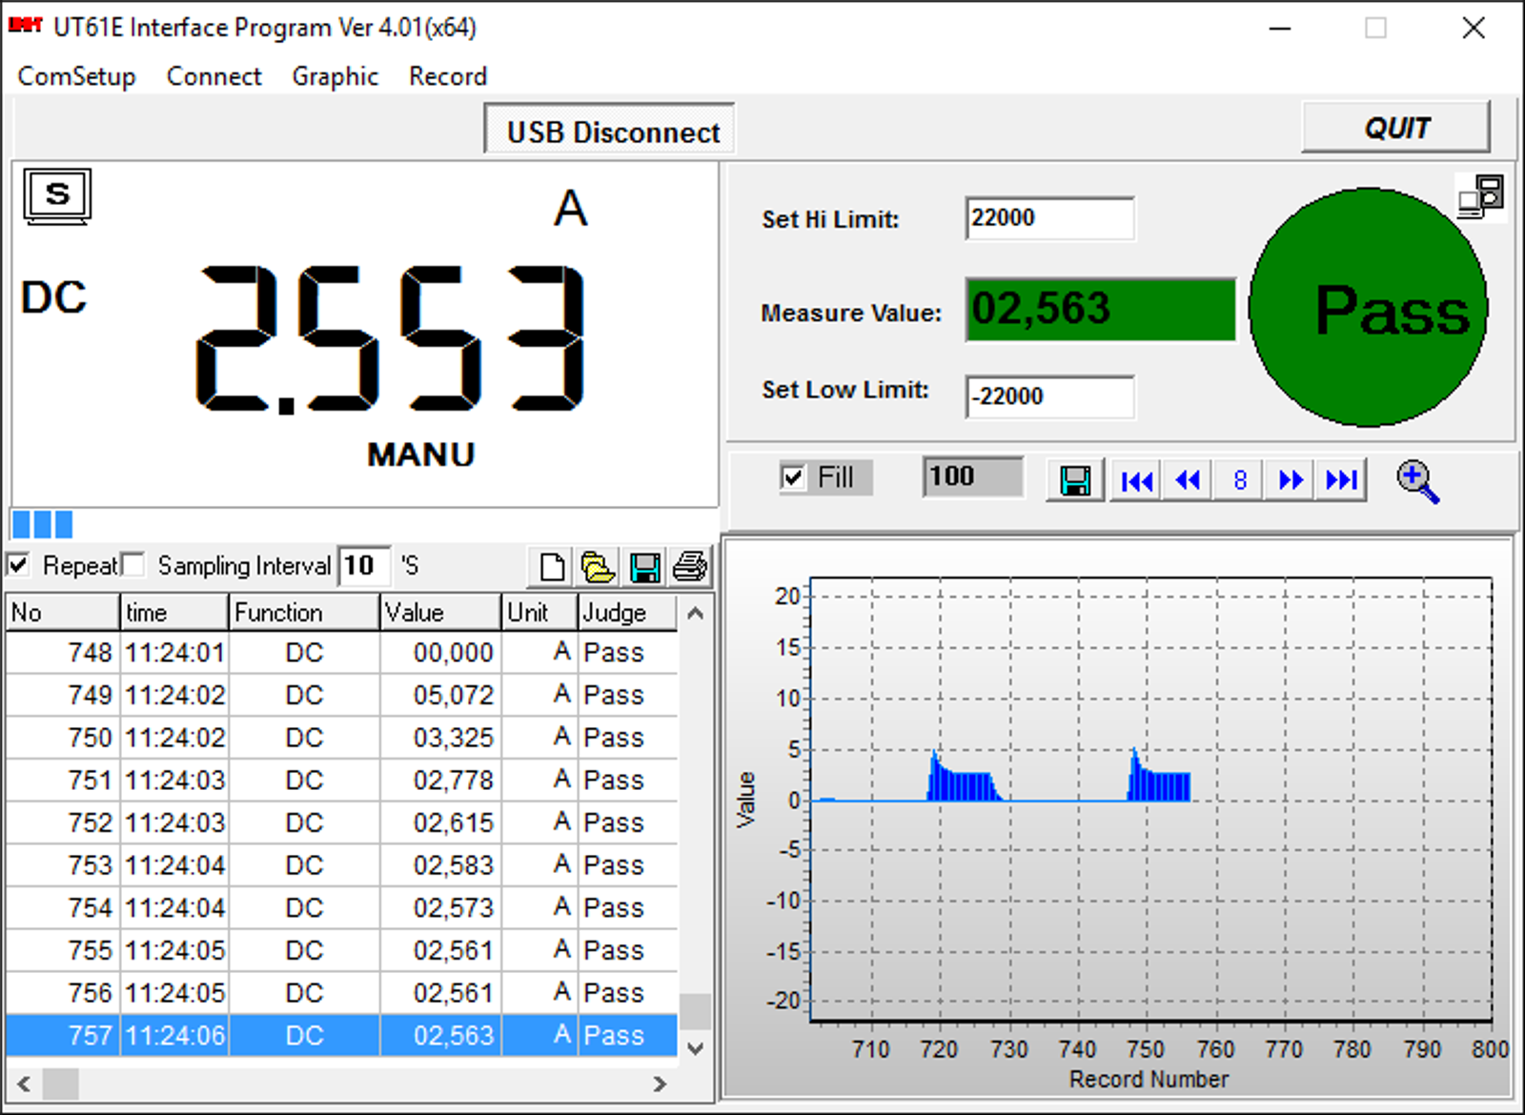Screen dimensions: 1525x1115
Task: Toggle the Repeat checkbox
Action: (x=18, y=565)
